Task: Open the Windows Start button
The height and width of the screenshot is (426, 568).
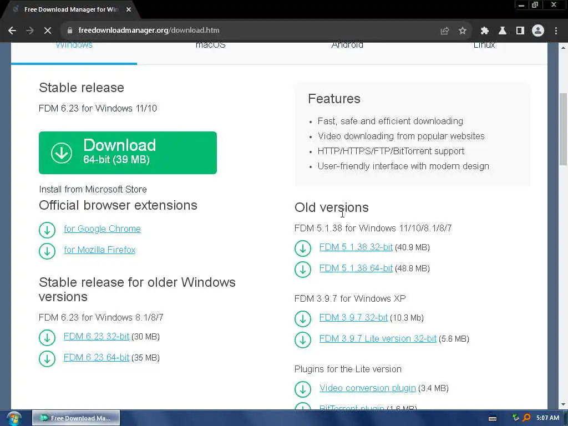Action: tap(13, 418)
